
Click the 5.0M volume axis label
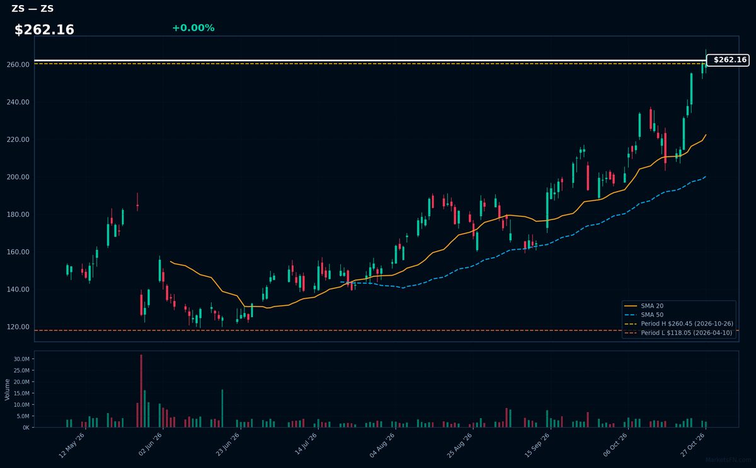pyautogui.click(x=23, y=416)
